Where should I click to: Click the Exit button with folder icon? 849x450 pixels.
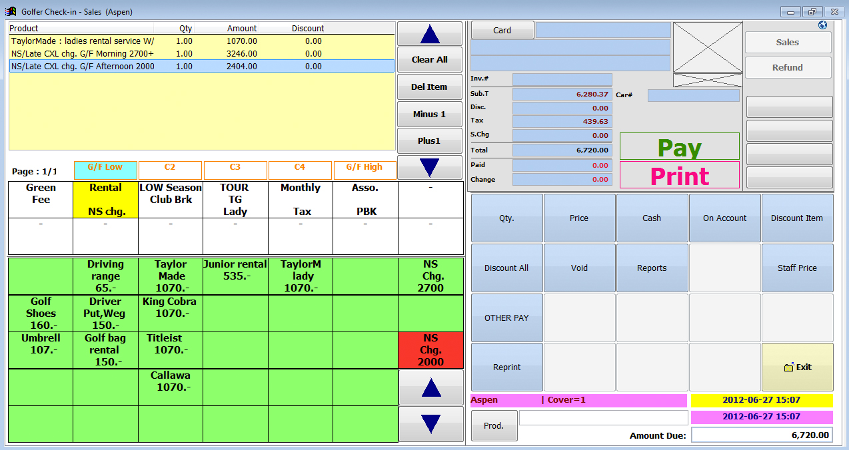797,367
